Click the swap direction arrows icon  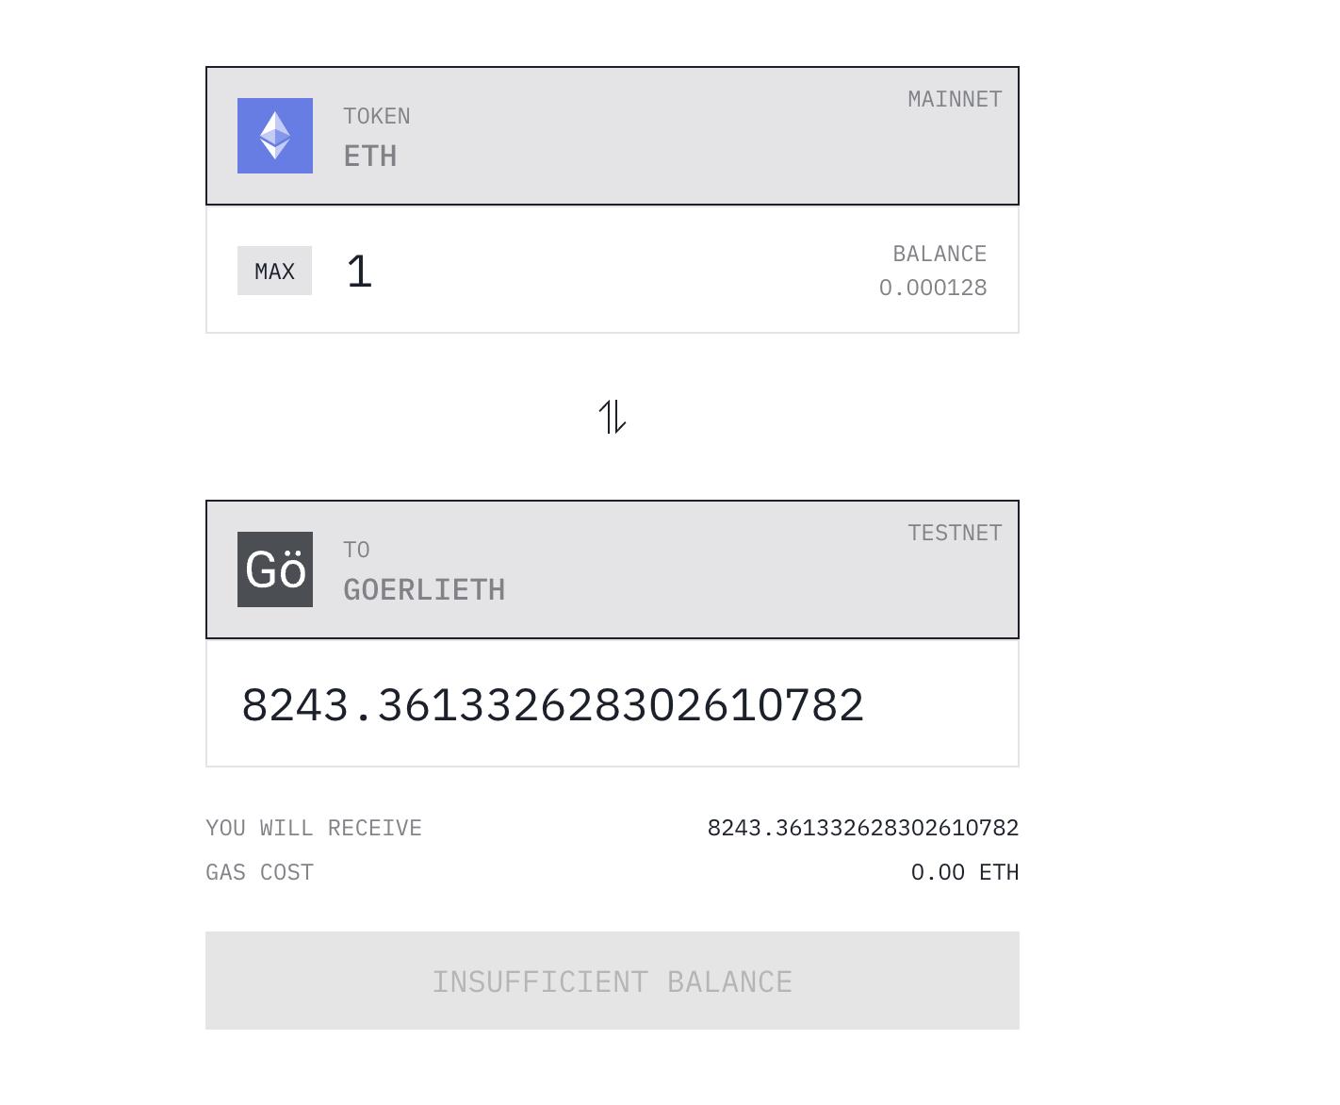pos(613,417)
